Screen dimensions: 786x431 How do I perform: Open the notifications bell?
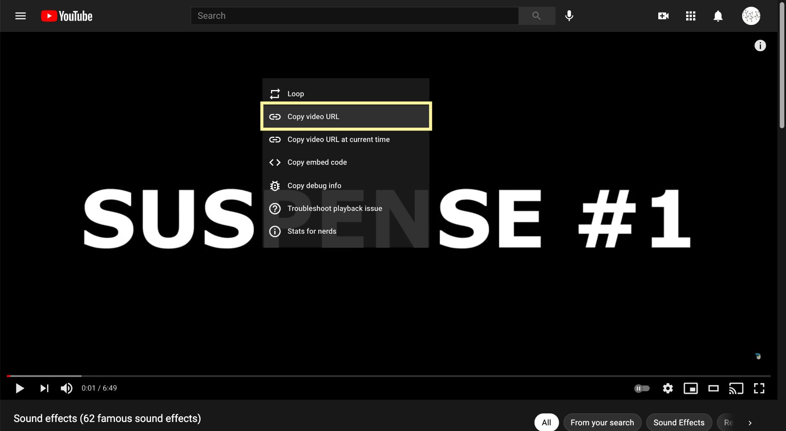718,16
